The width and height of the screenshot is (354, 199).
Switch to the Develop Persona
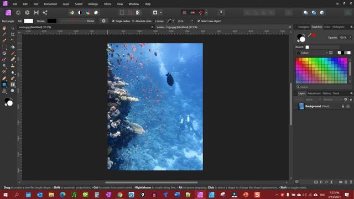(27, 13)
